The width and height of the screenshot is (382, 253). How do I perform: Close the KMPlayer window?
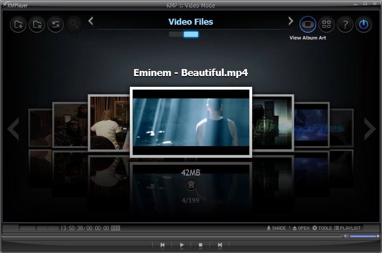[375, 3]
